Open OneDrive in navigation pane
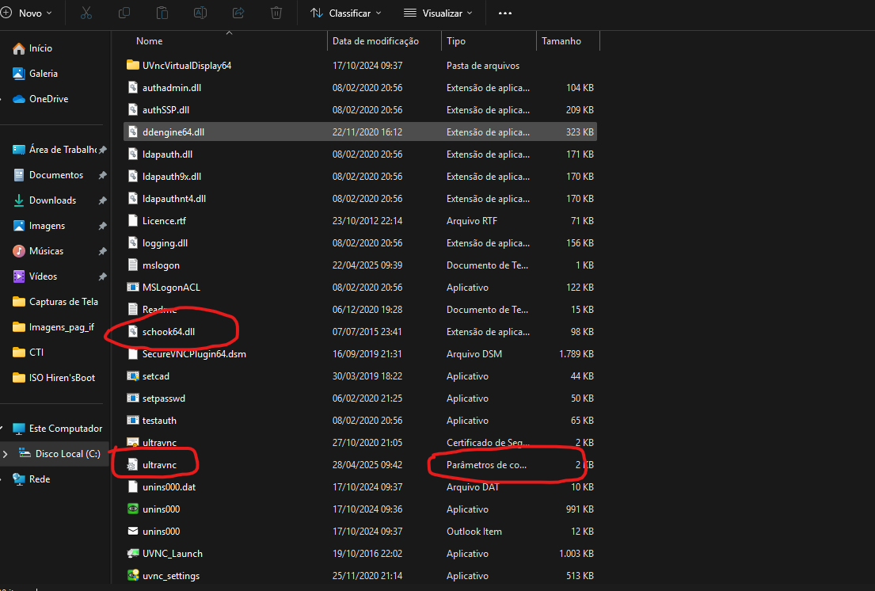This screenshot has height=591, width=875. click(x=48, y=99)
